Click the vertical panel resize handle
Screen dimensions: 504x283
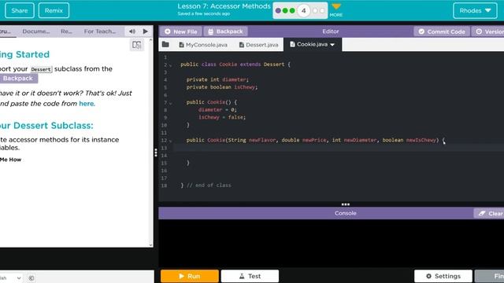[156, 153]
